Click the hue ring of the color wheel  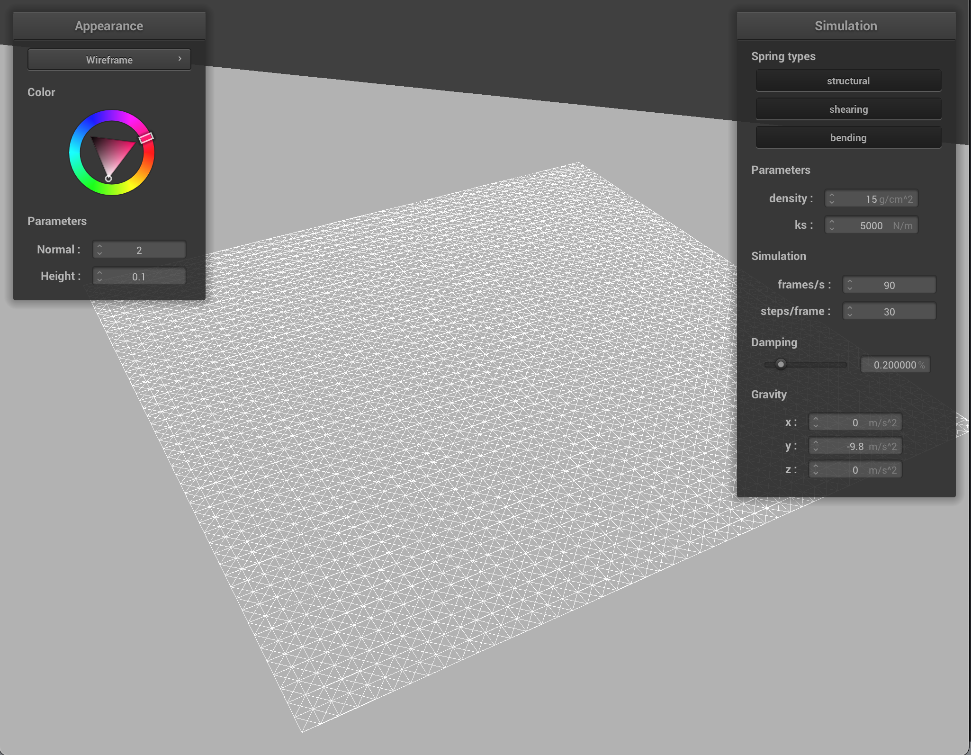(74, 153)
